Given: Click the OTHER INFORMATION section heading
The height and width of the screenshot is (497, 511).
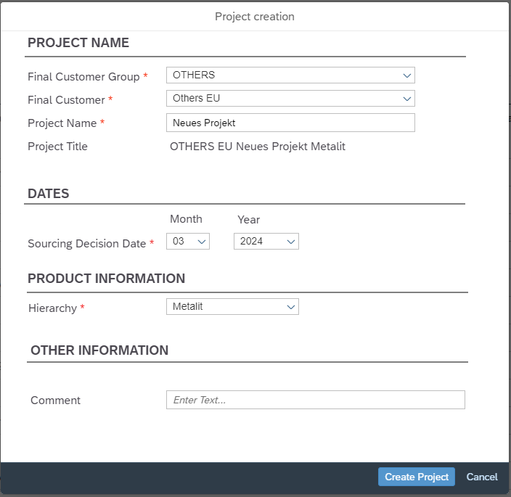Looking at the screenshot, I should tap(99, 350).
